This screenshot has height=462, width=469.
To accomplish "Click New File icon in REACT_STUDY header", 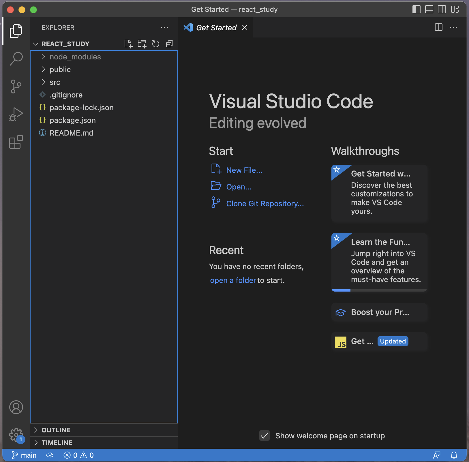I will pyautogui.click(x=128, y=44).
